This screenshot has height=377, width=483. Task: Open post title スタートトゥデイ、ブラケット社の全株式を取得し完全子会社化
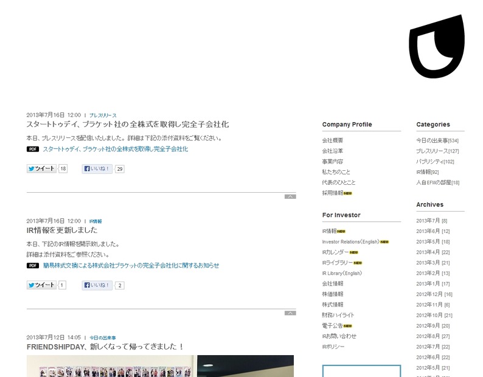pyautogui.click(x=128, y=125)
